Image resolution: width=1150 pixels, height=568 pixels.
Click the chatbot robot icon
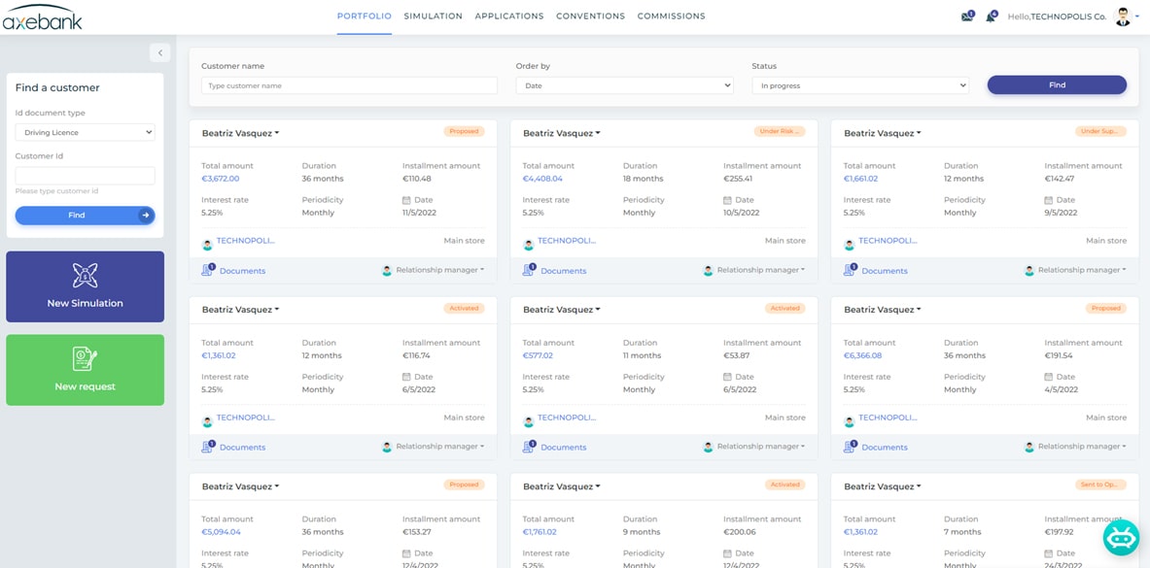(1121, 537)
